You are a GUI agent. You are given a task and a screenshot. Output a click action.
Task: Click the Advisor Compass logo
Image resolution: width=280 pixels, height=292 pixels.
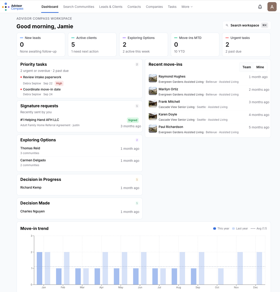click(13, 7)
